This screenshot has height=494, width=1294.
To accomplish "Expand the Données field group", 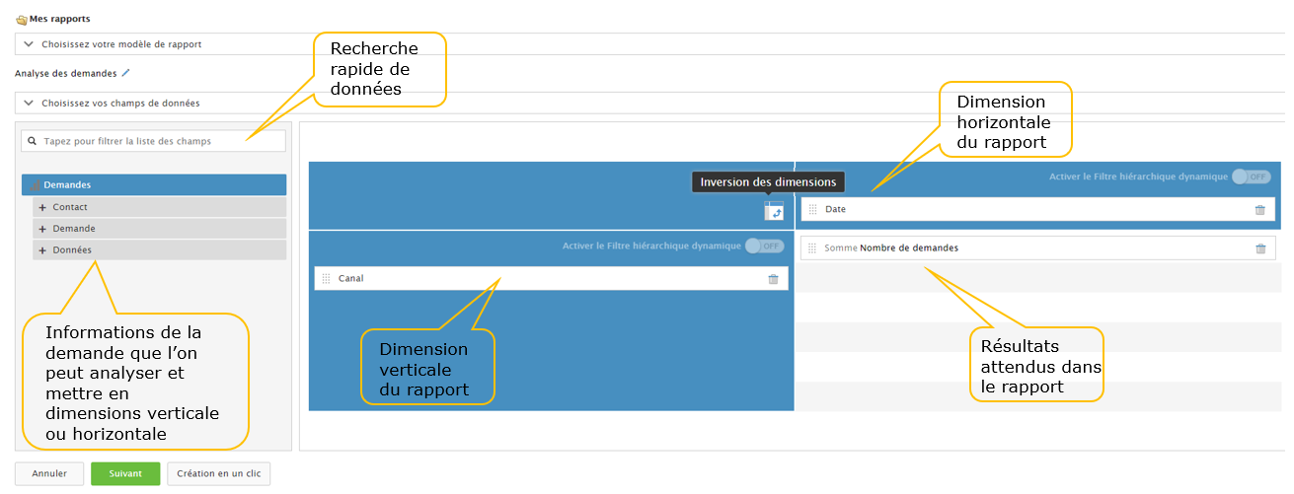I will (x=42, y=250).
